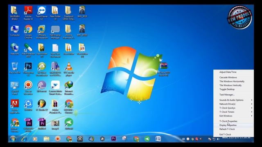Screen dimensions: 262x147
Task: Select the Deadpool folder on the desktop
Action: pyautogui.click(x=69, y=13)
